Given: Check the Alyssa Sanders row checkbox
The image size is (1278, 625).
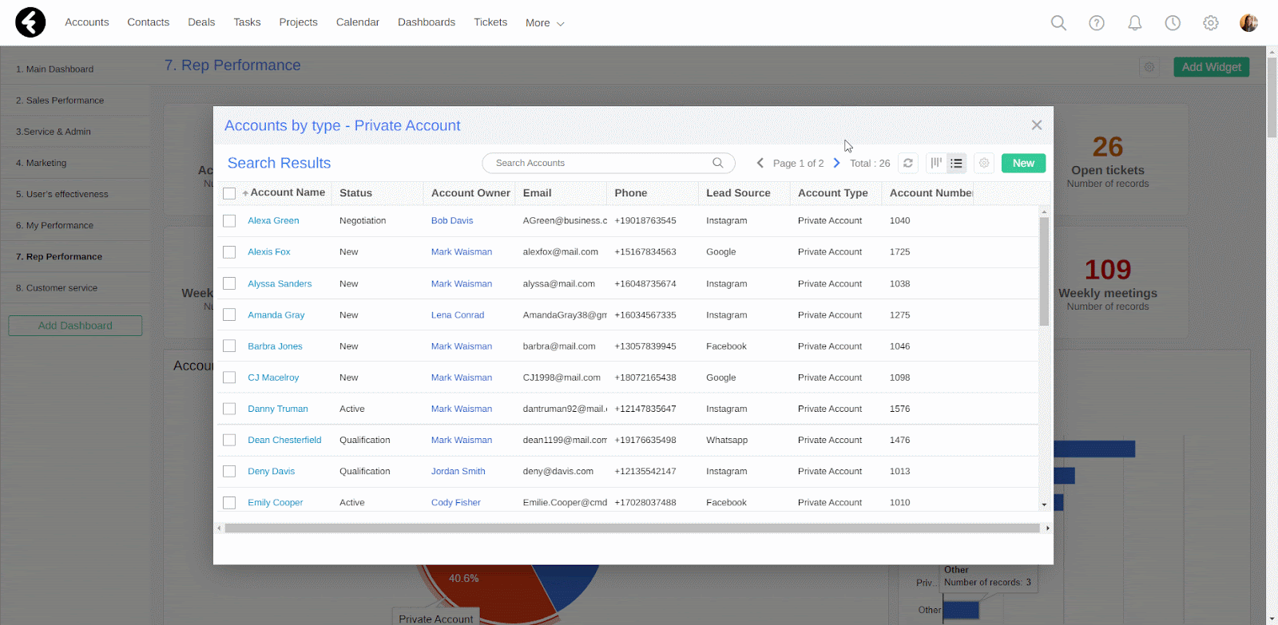Looking at the screenshot, I should click(229, 283).
